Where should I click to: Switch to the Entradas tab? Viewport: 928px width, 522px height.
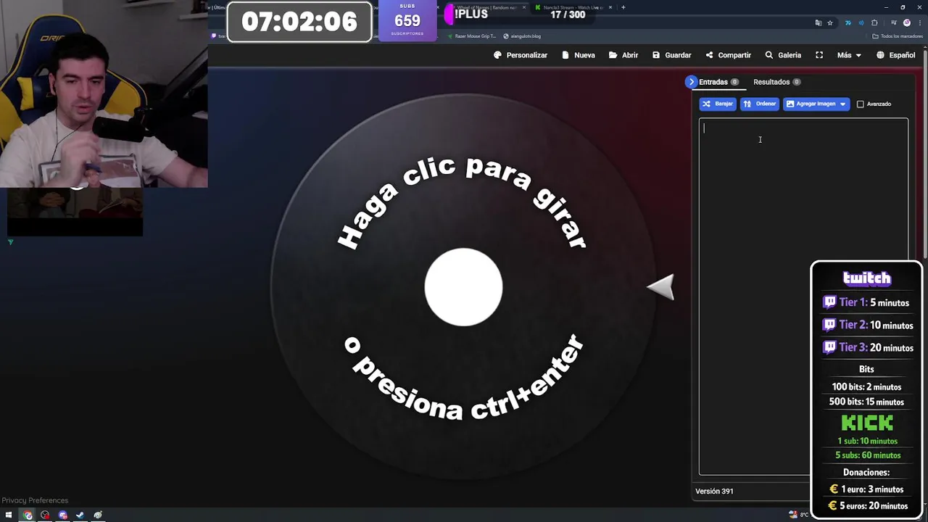click(x=718, y=82)
